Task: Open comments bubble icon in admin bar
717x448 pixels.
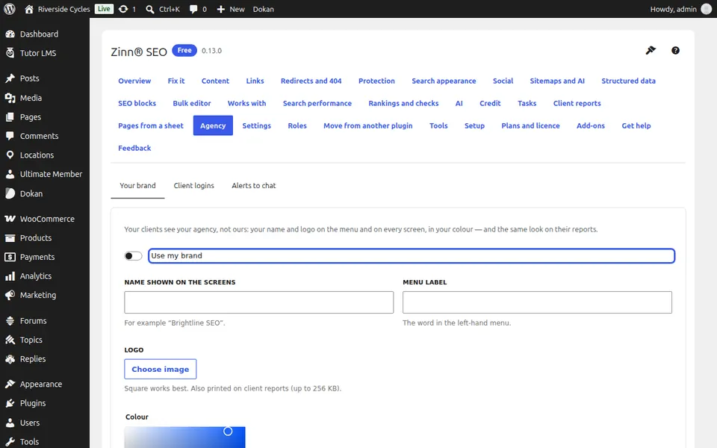Action: point(193,9)
